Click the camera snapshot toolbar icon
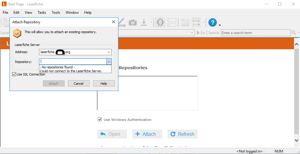300x154 pixels. click(x=133, y=23)
